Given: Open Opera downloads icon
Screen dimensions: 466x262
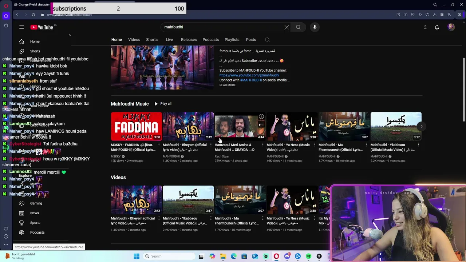Looking at the screenshot, I should click(435, 15).
